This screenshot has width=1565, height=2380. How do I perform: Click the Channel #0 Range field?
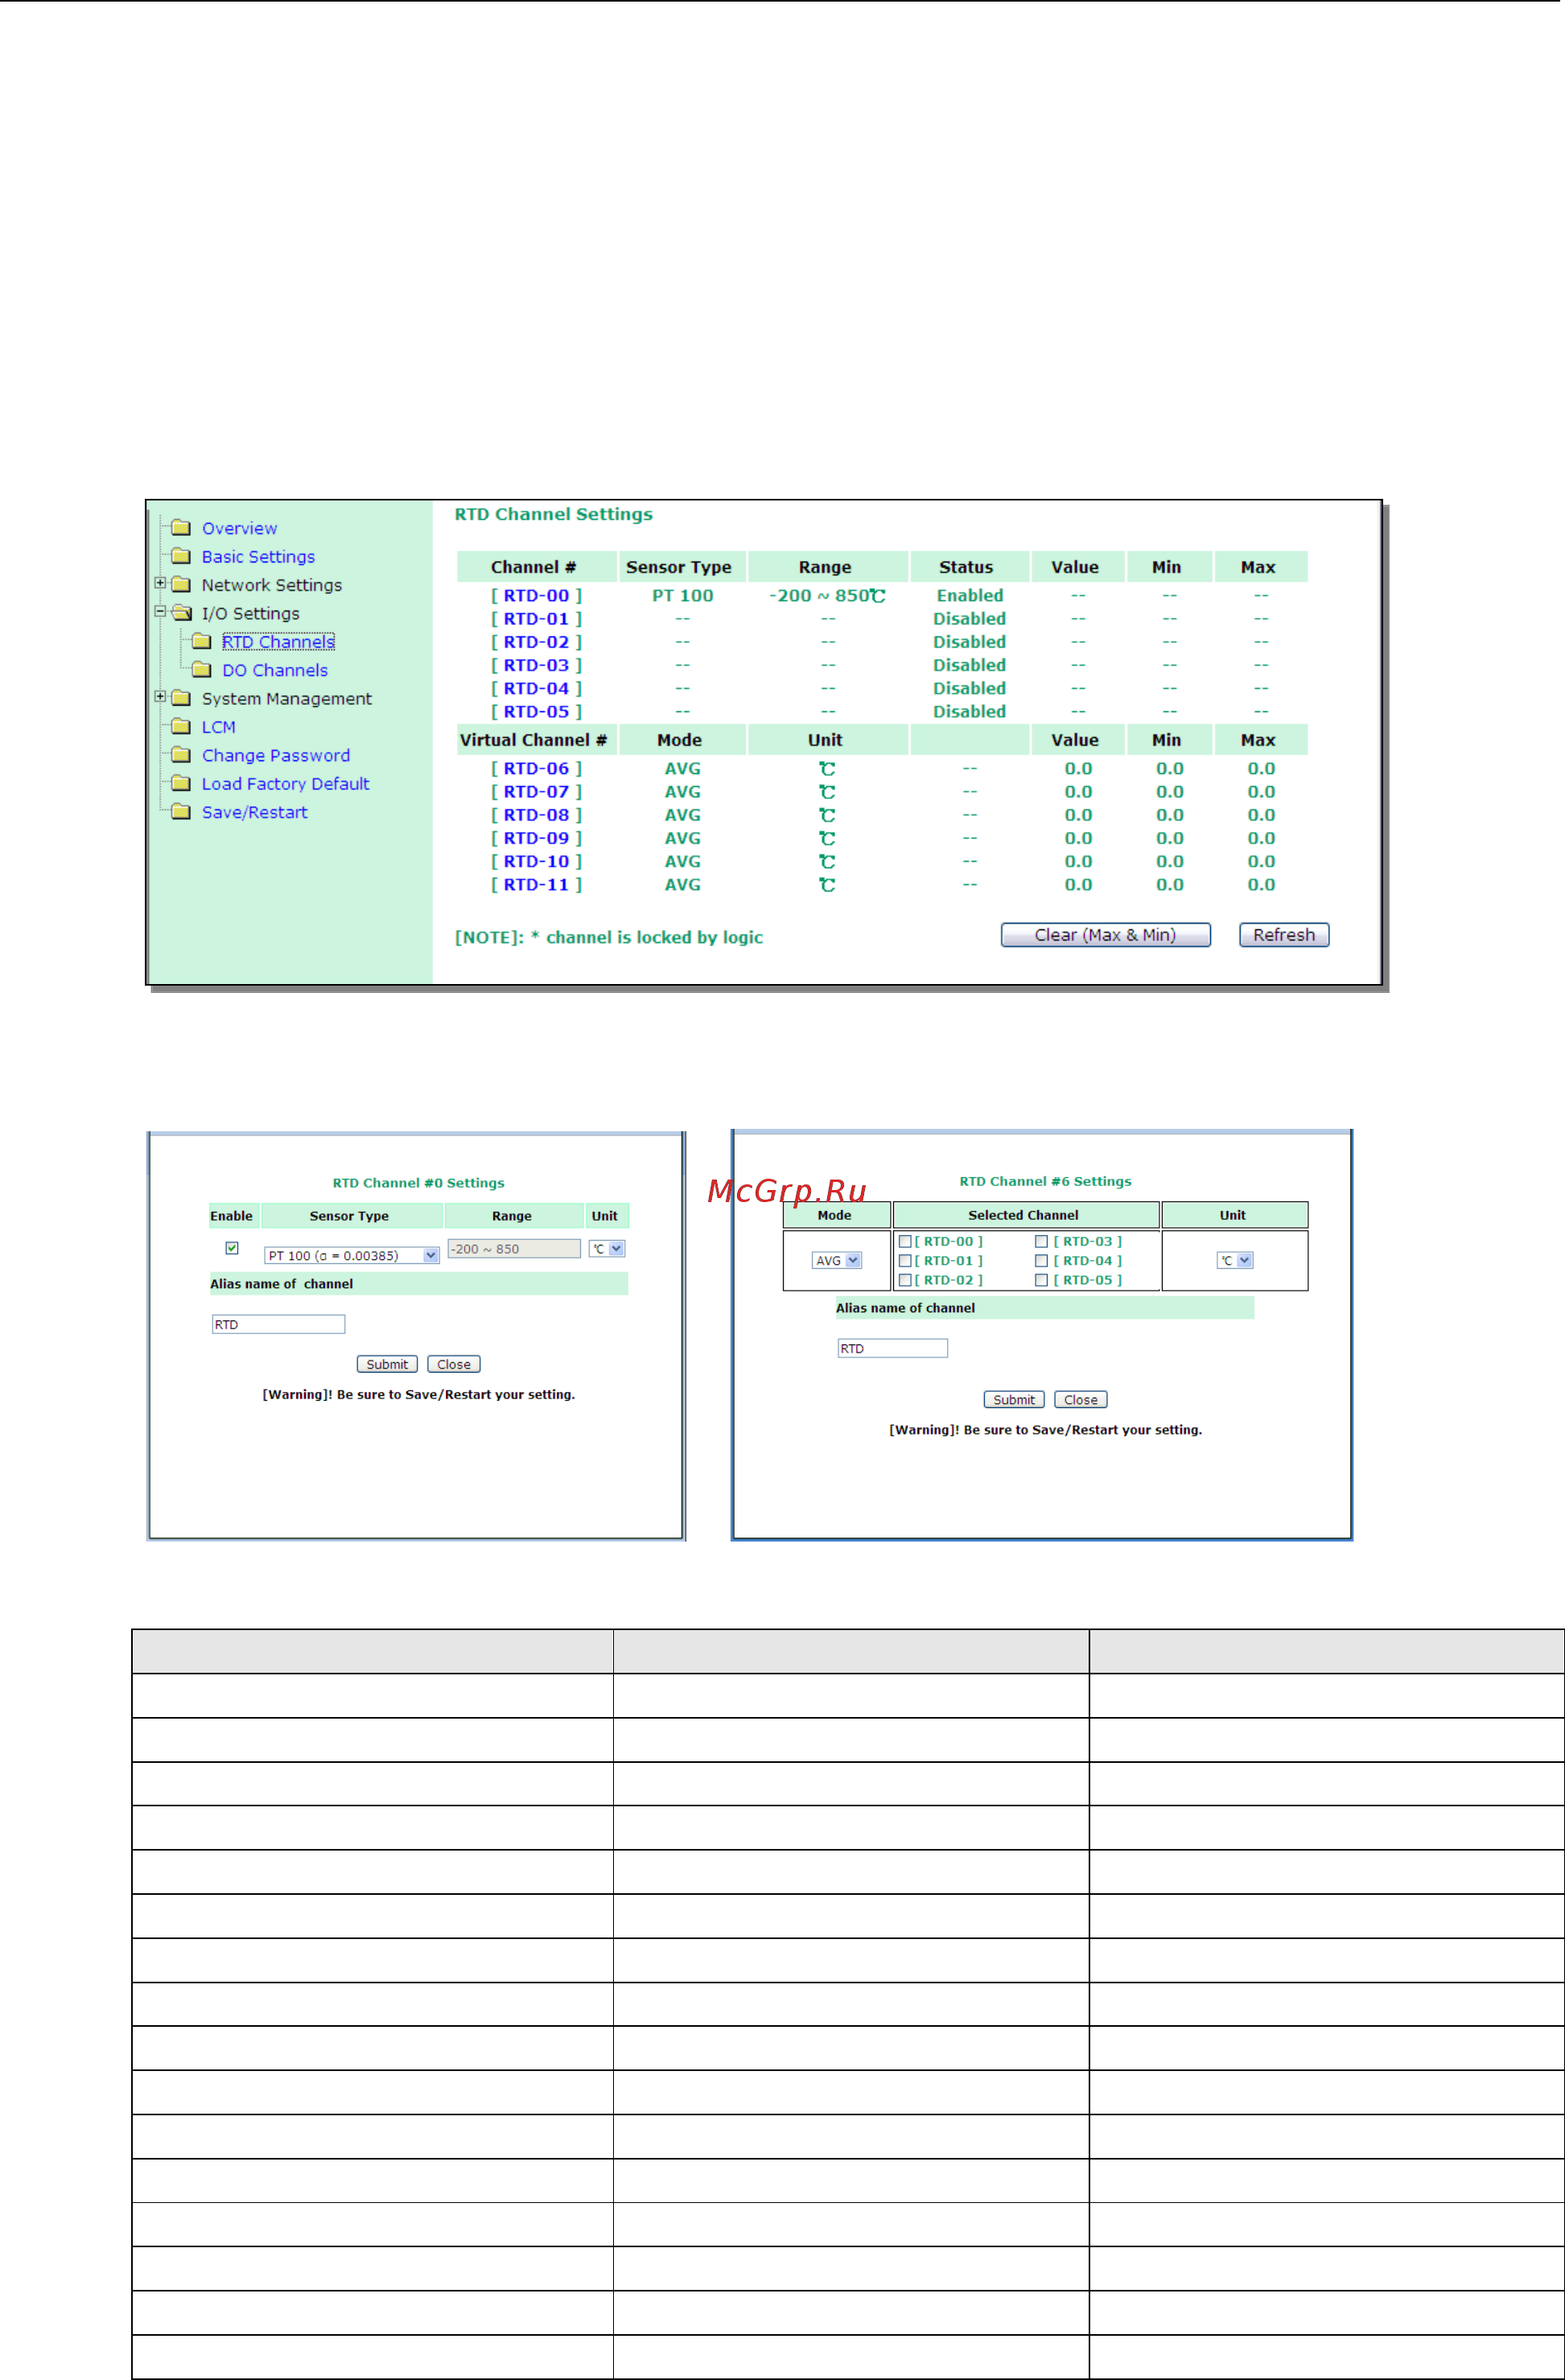click(514, 1248)
